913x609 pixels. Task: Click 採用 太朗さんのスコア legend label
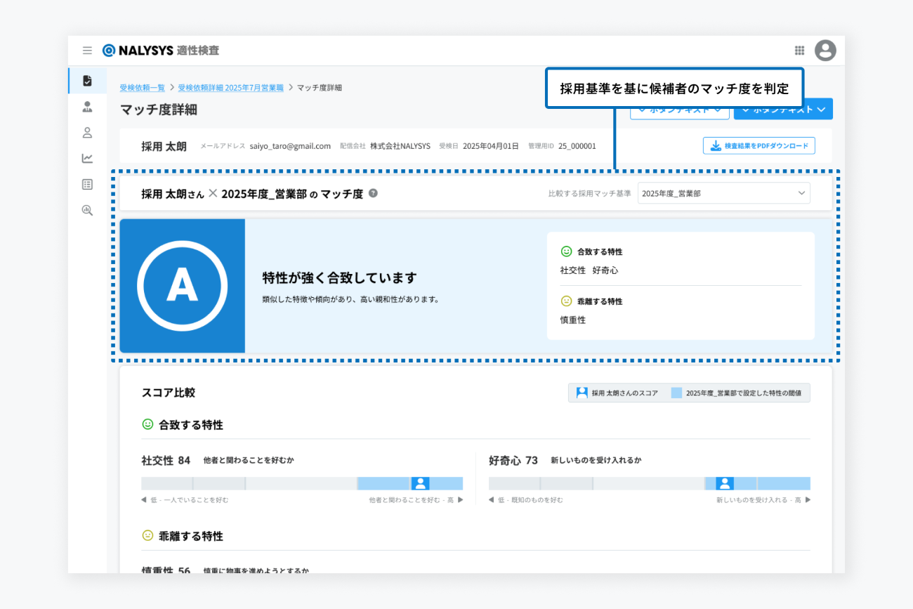[624, 393]
